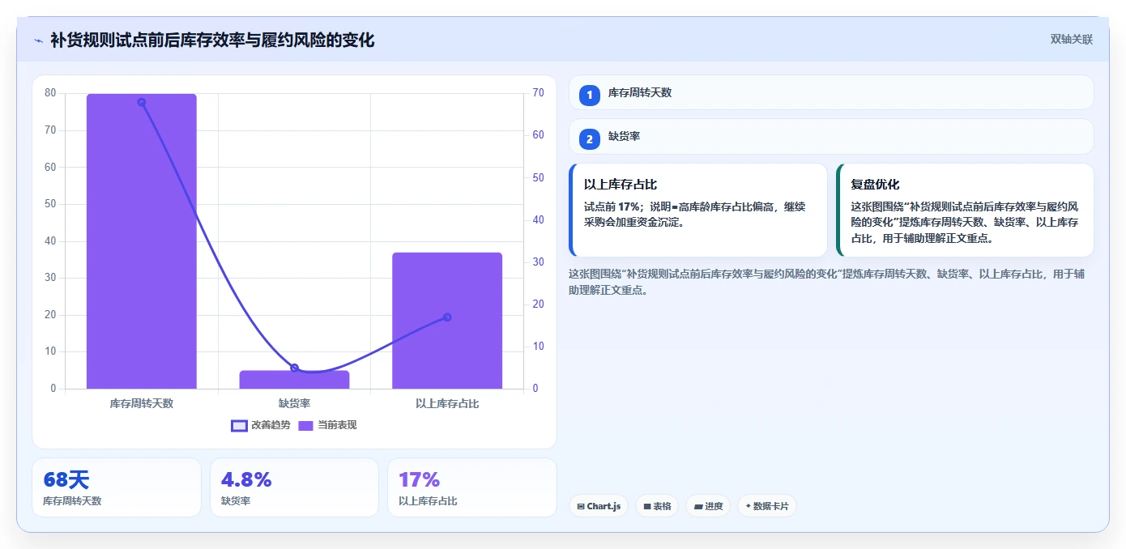Screen dimensions: 1126x549
Task: Click the Chart.js tag chip
Action: [599, 506]
